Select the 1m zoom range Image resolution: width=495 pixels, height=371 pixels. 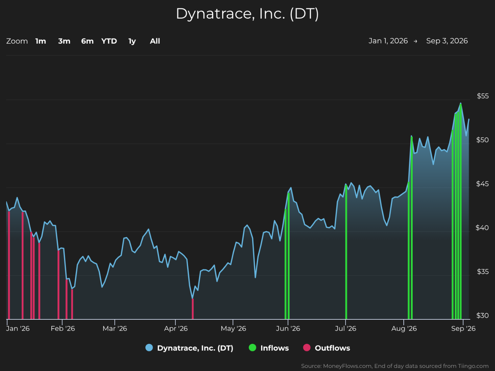pyautogui.click(x=41, y=41)
